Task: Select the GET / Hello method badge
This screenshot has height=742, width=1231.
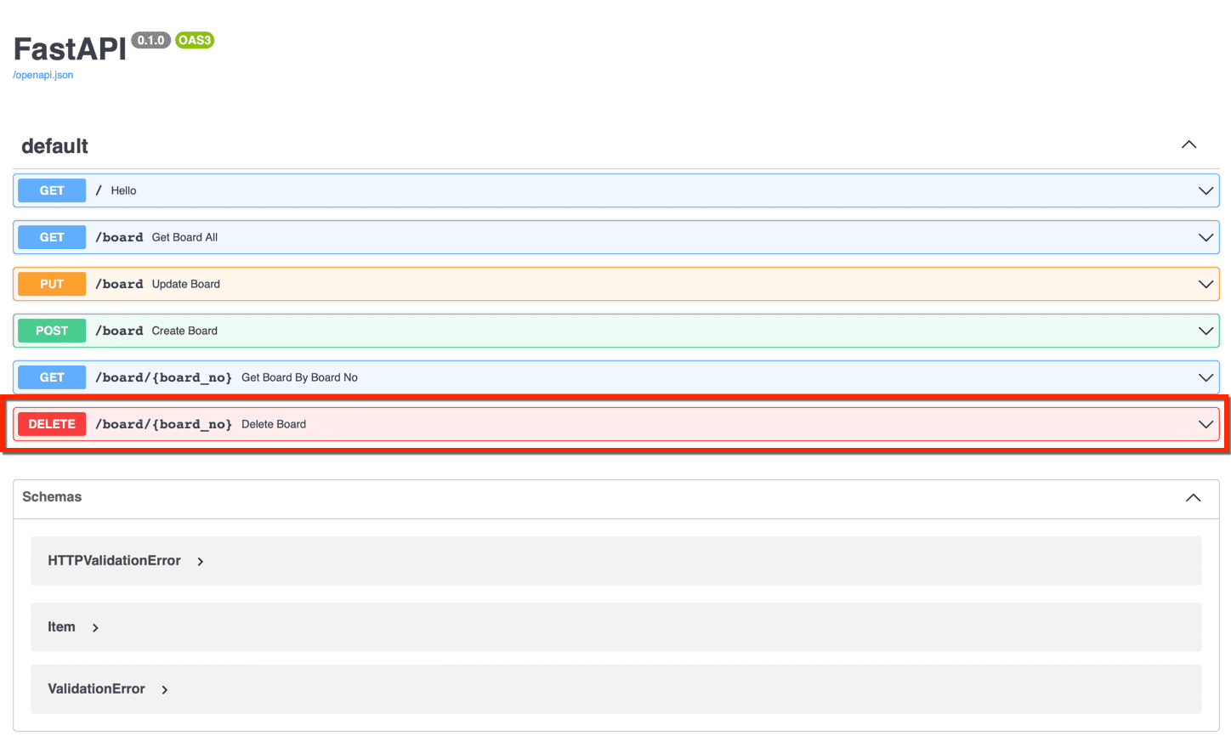Action: click(51, 190)
